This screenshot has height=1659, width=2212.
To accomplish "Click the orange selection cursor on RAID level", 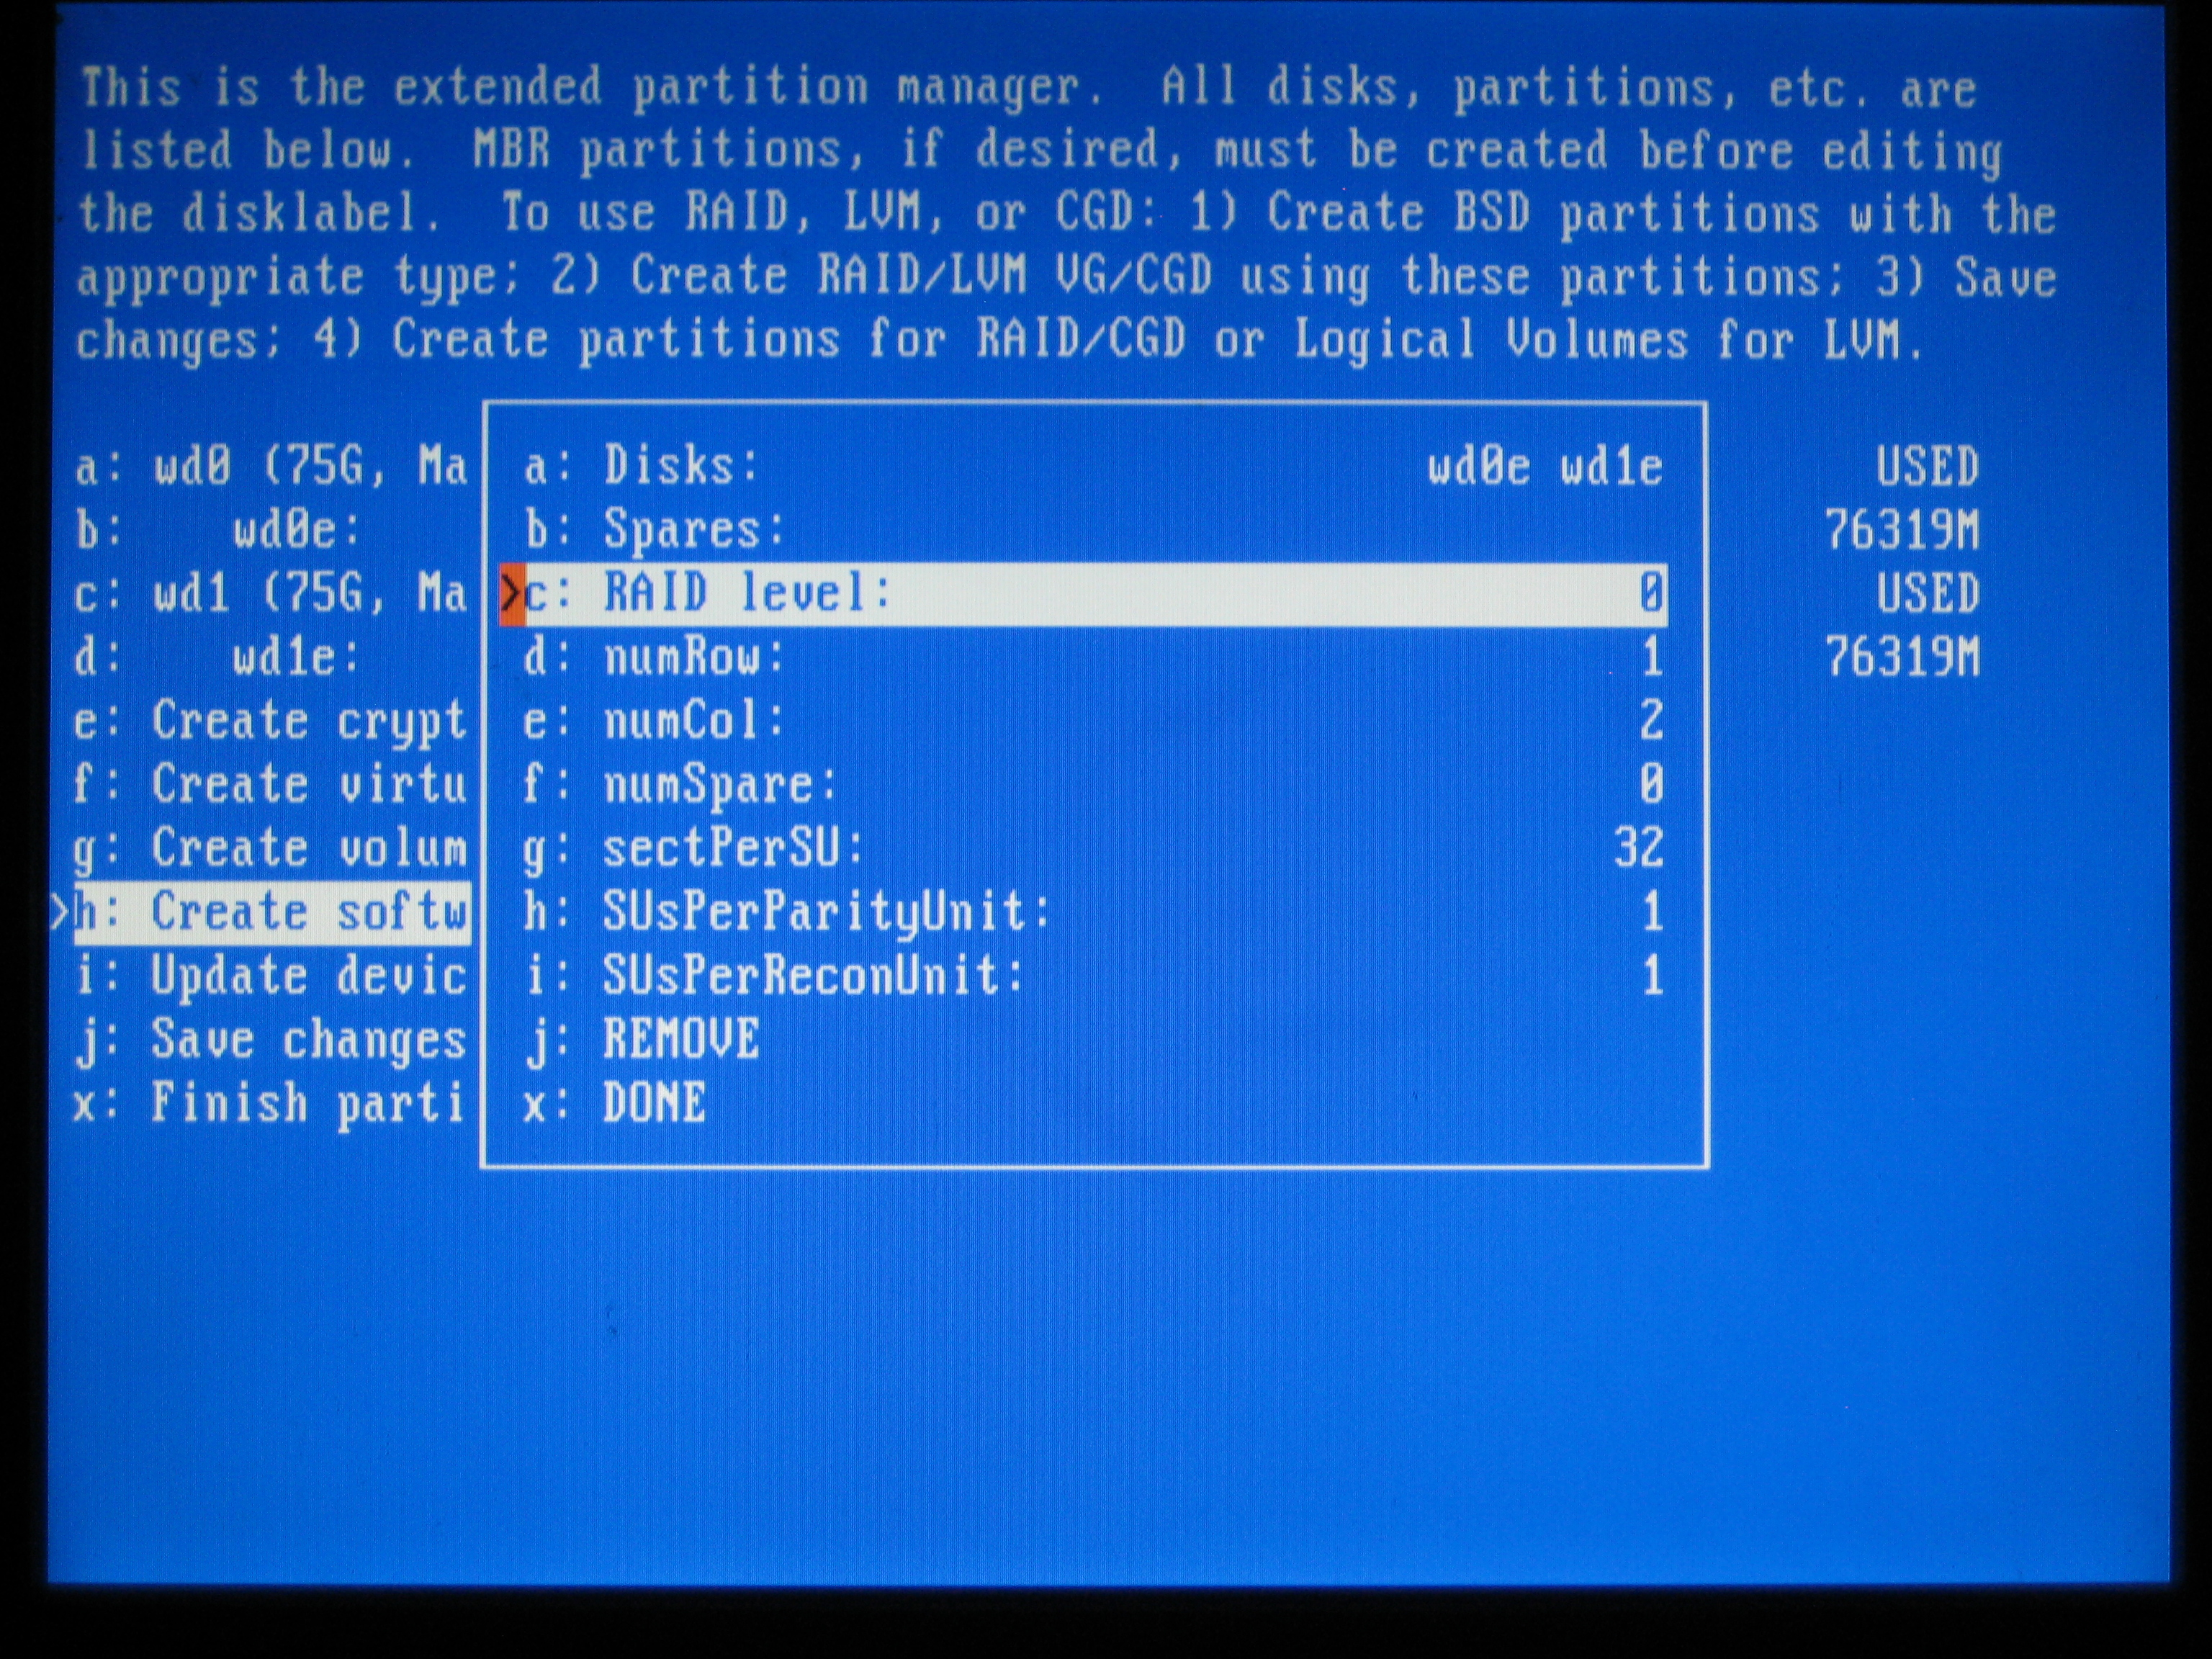I will pos(512,594).
